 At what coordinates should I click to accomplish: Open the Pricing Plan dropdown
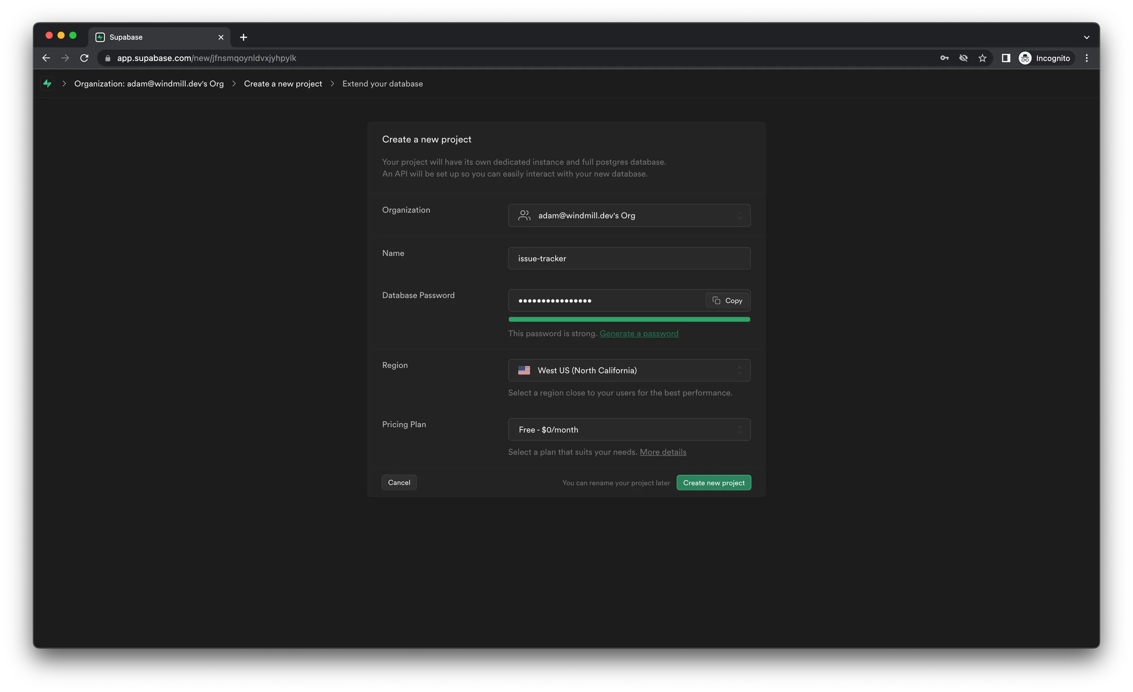pyautogui.click(x=629, y=430)
